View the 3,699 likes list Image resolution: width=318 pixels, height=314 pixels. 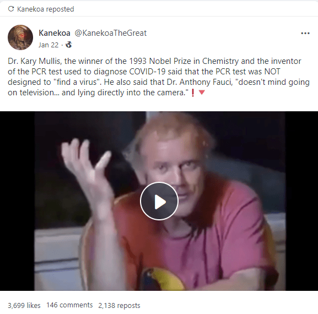[x=24, y=305]
